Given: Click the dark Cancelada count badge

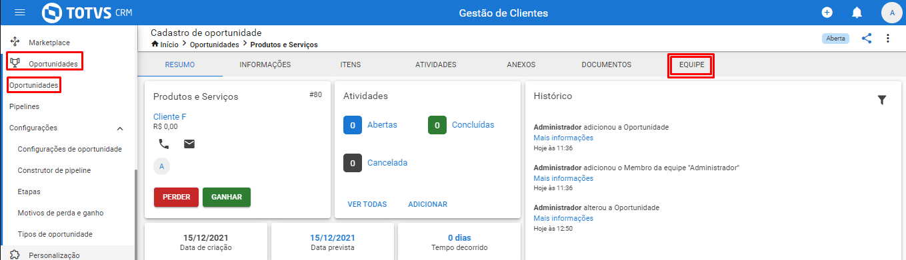Looking at the screenshot, I should click(x=353, y=162).
